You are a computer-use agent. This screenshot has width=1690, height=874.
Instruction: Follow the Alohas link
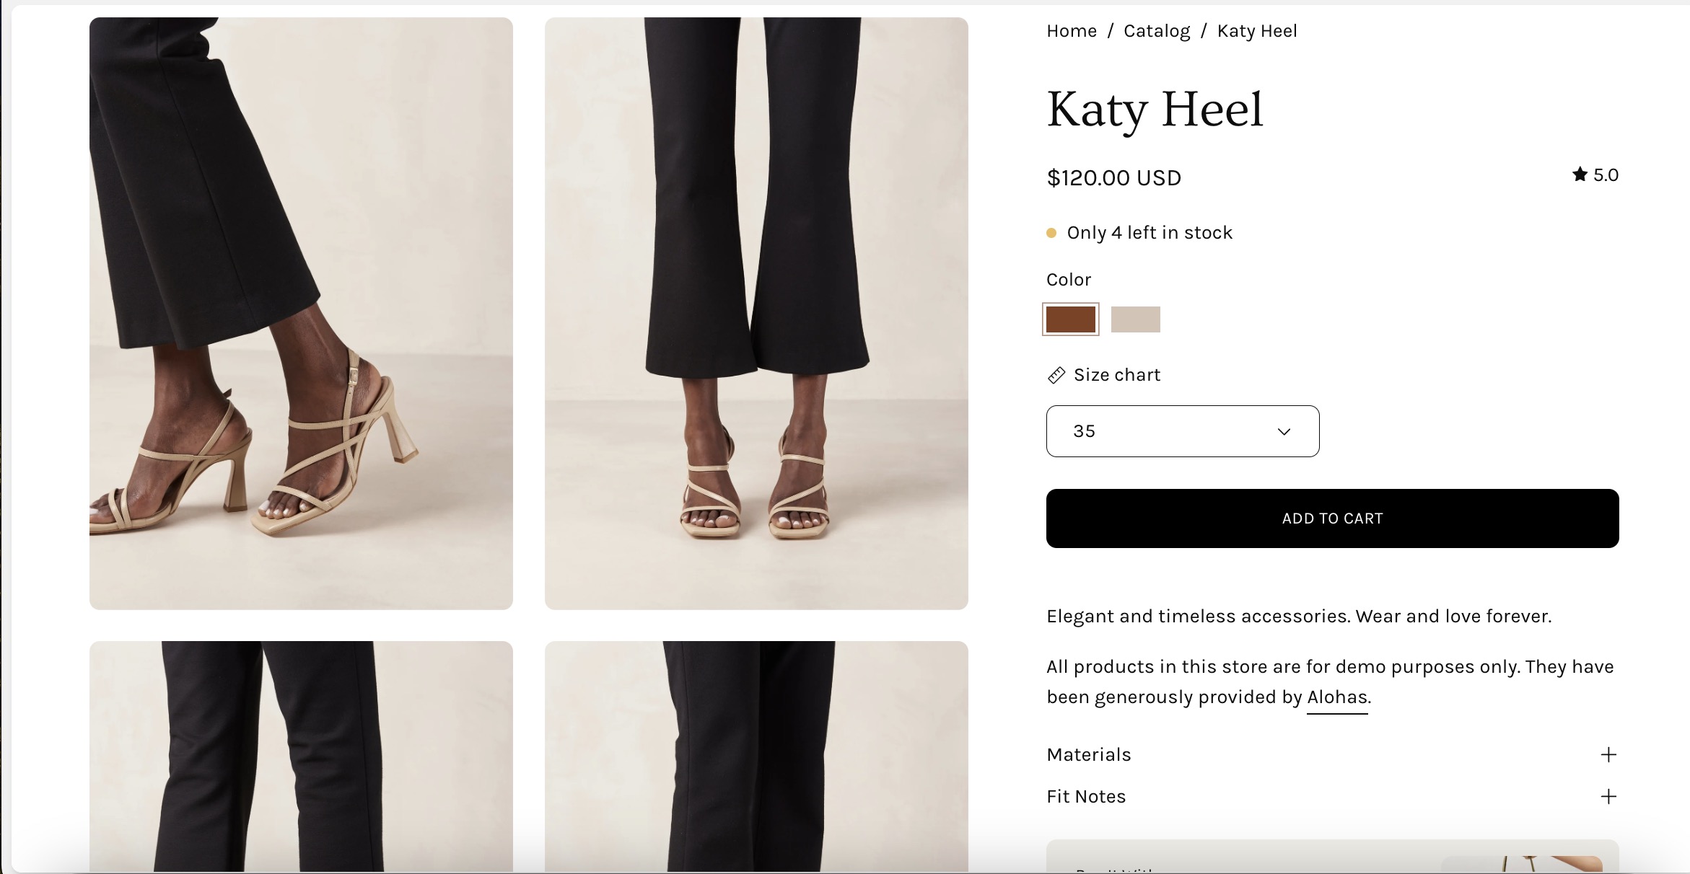coord(1337,697)
